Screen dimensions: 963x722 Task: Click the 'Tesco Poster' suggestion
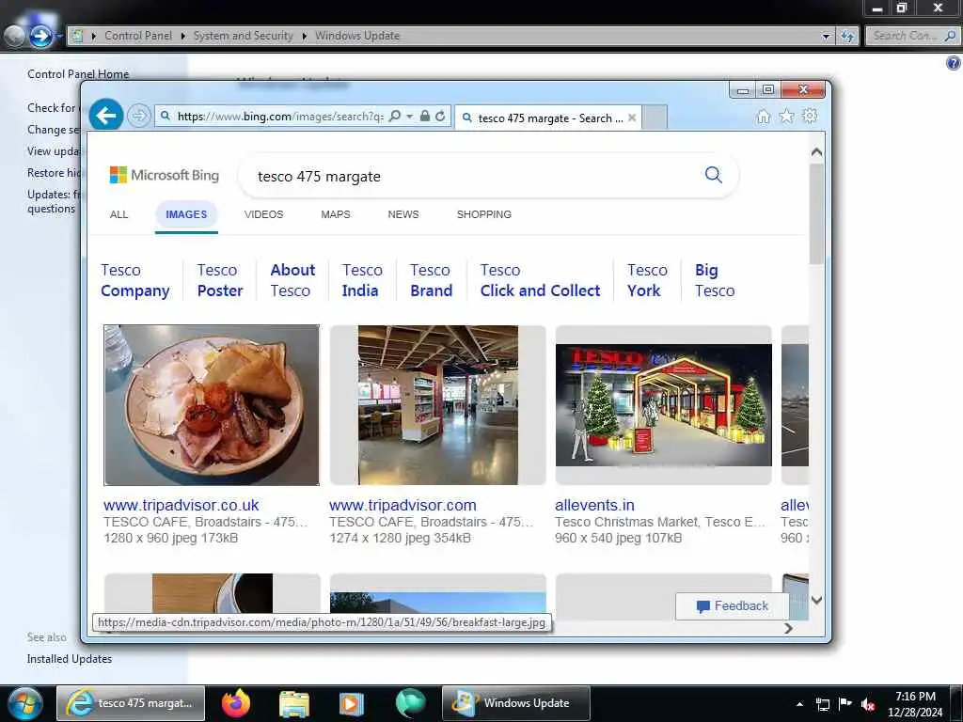(x=220, y=280)
